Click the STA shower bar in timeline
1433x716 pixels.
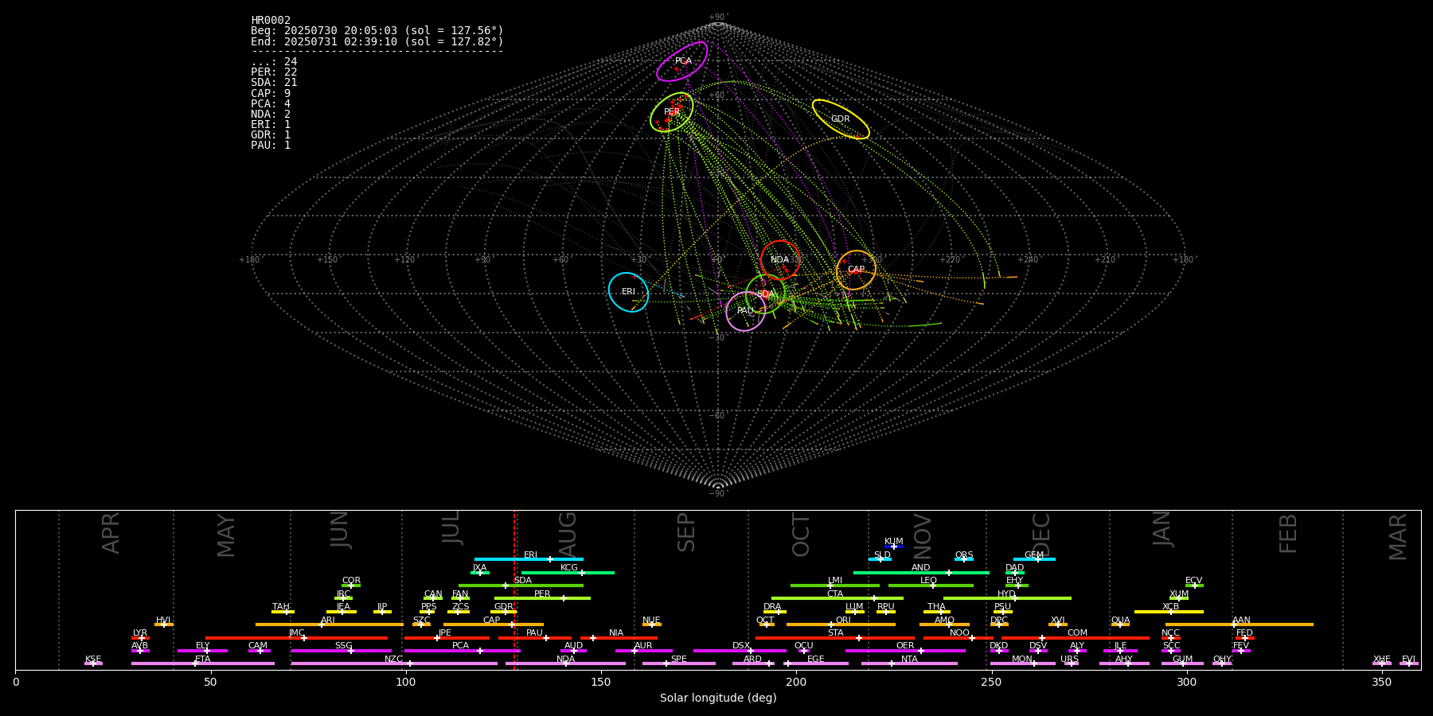(x=835, y=638)
